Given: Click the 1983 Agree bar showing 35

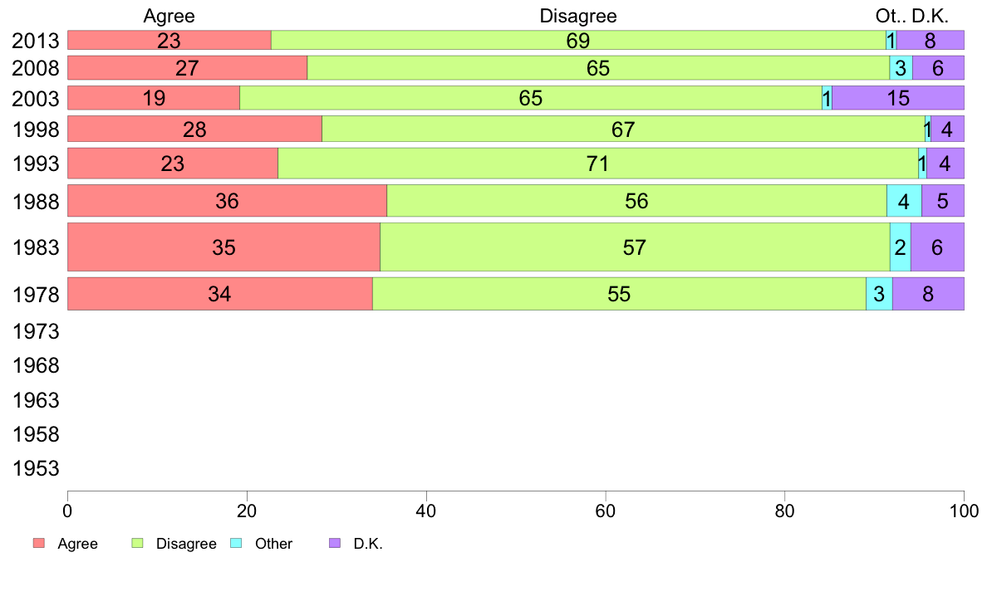Looking at the screenshot, I should (x=223, y=247).
